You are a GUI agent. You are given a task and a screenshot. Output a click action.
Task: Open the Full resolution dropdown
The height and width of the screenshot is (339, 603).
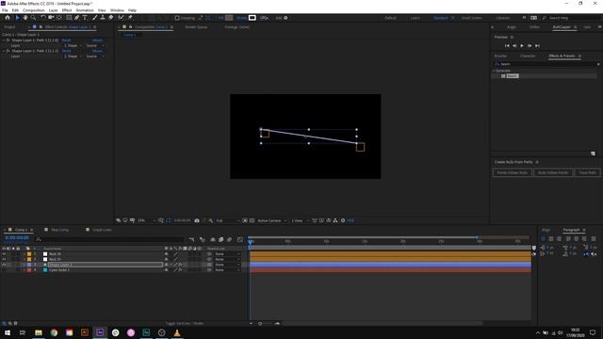point(228,220)
